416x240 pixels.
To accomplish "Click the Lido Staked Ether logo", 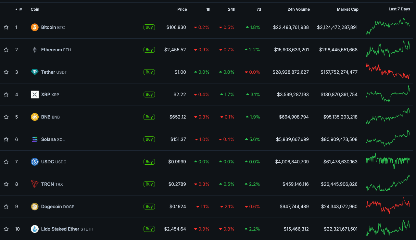I will 35,229.
